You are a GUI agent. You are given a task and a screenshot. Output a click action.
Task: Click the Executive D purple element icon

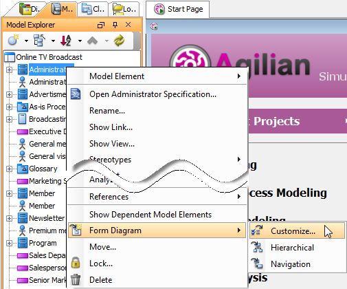(x=23, y=131)
